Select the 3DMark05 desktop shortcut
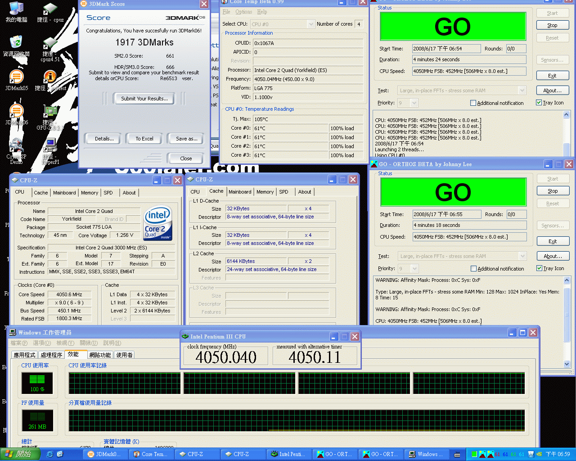This screenshot has width=576, height=461. 16,80
